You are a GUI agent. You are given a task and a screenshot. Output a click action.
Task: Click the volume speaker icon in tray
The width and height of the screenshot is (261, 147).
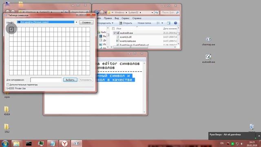[x=242, y=143]
